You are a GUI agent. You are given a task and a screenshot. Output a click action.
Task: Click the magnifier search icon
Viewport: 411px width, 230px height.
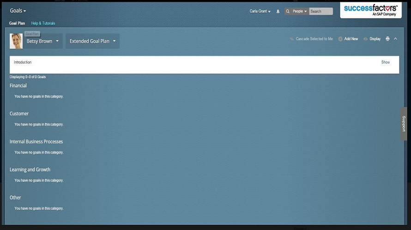[288, 11]
